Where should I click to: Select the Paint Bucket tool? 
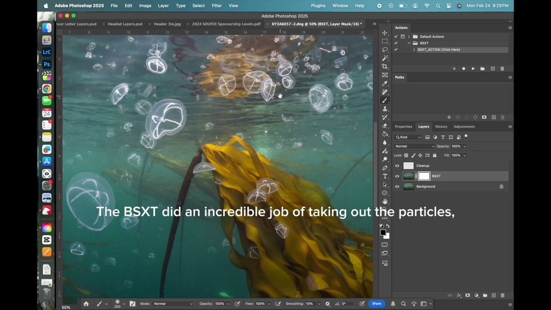coord(385,134)
